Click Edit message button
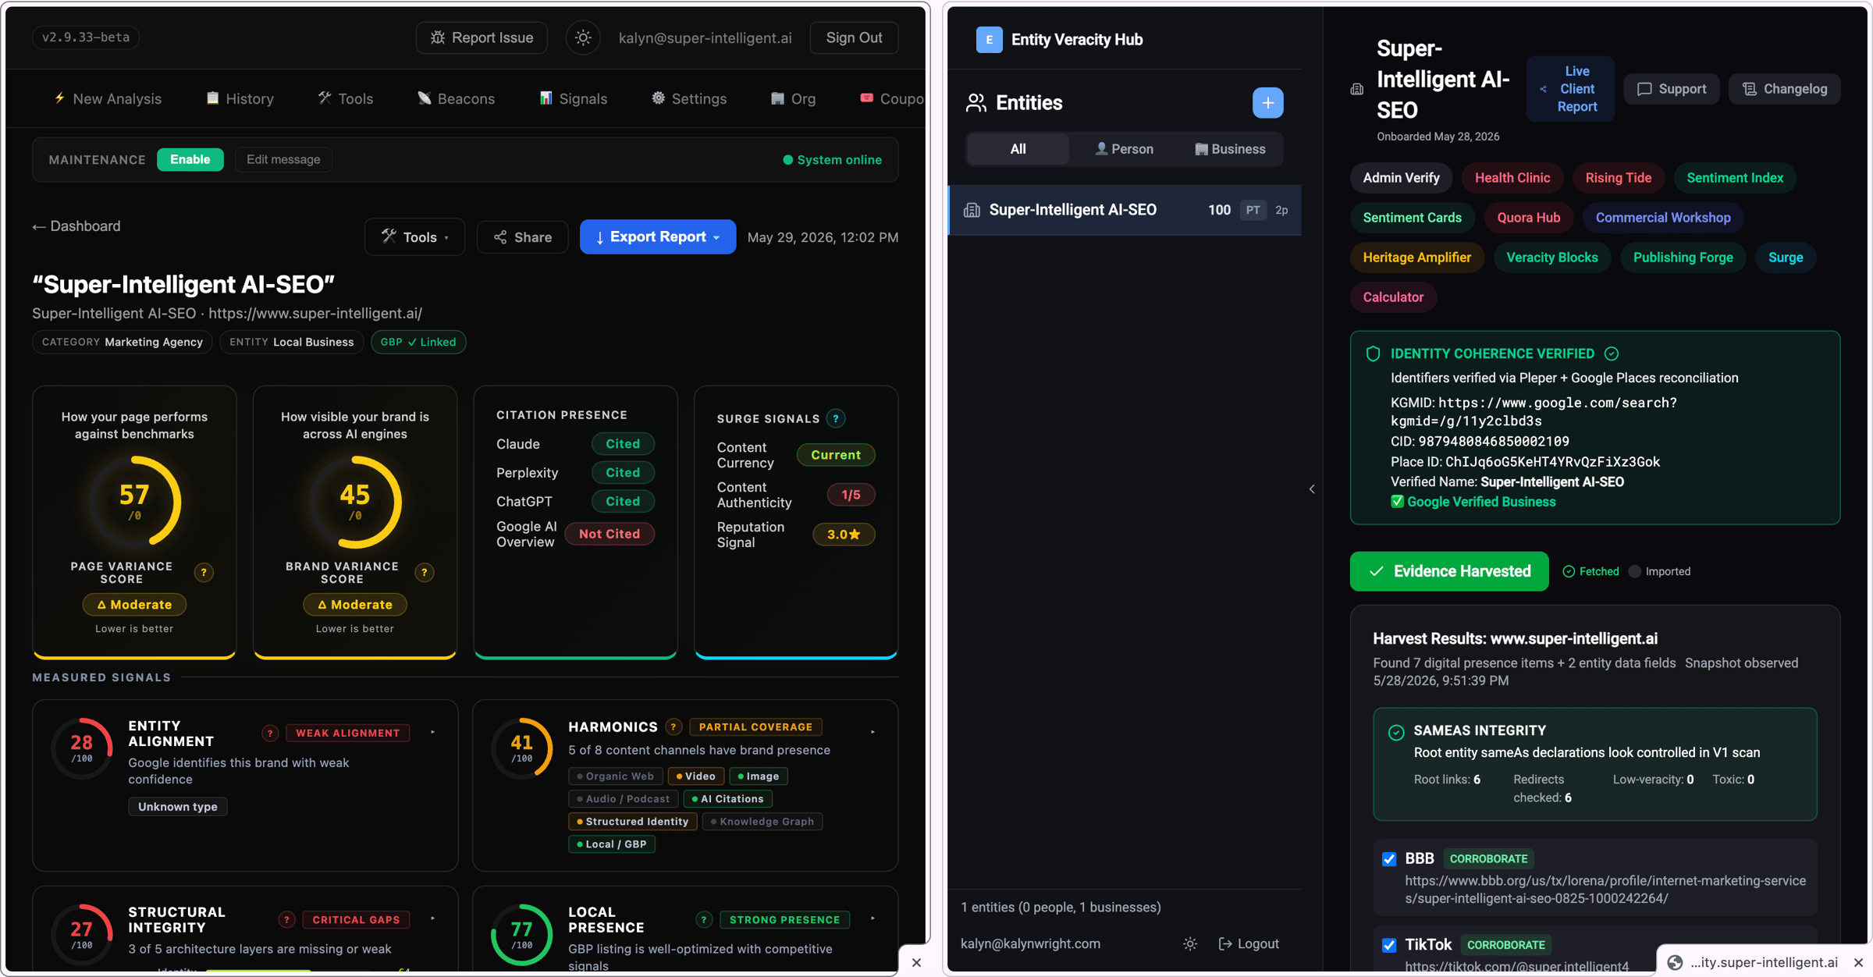 (x=283, y=159)
